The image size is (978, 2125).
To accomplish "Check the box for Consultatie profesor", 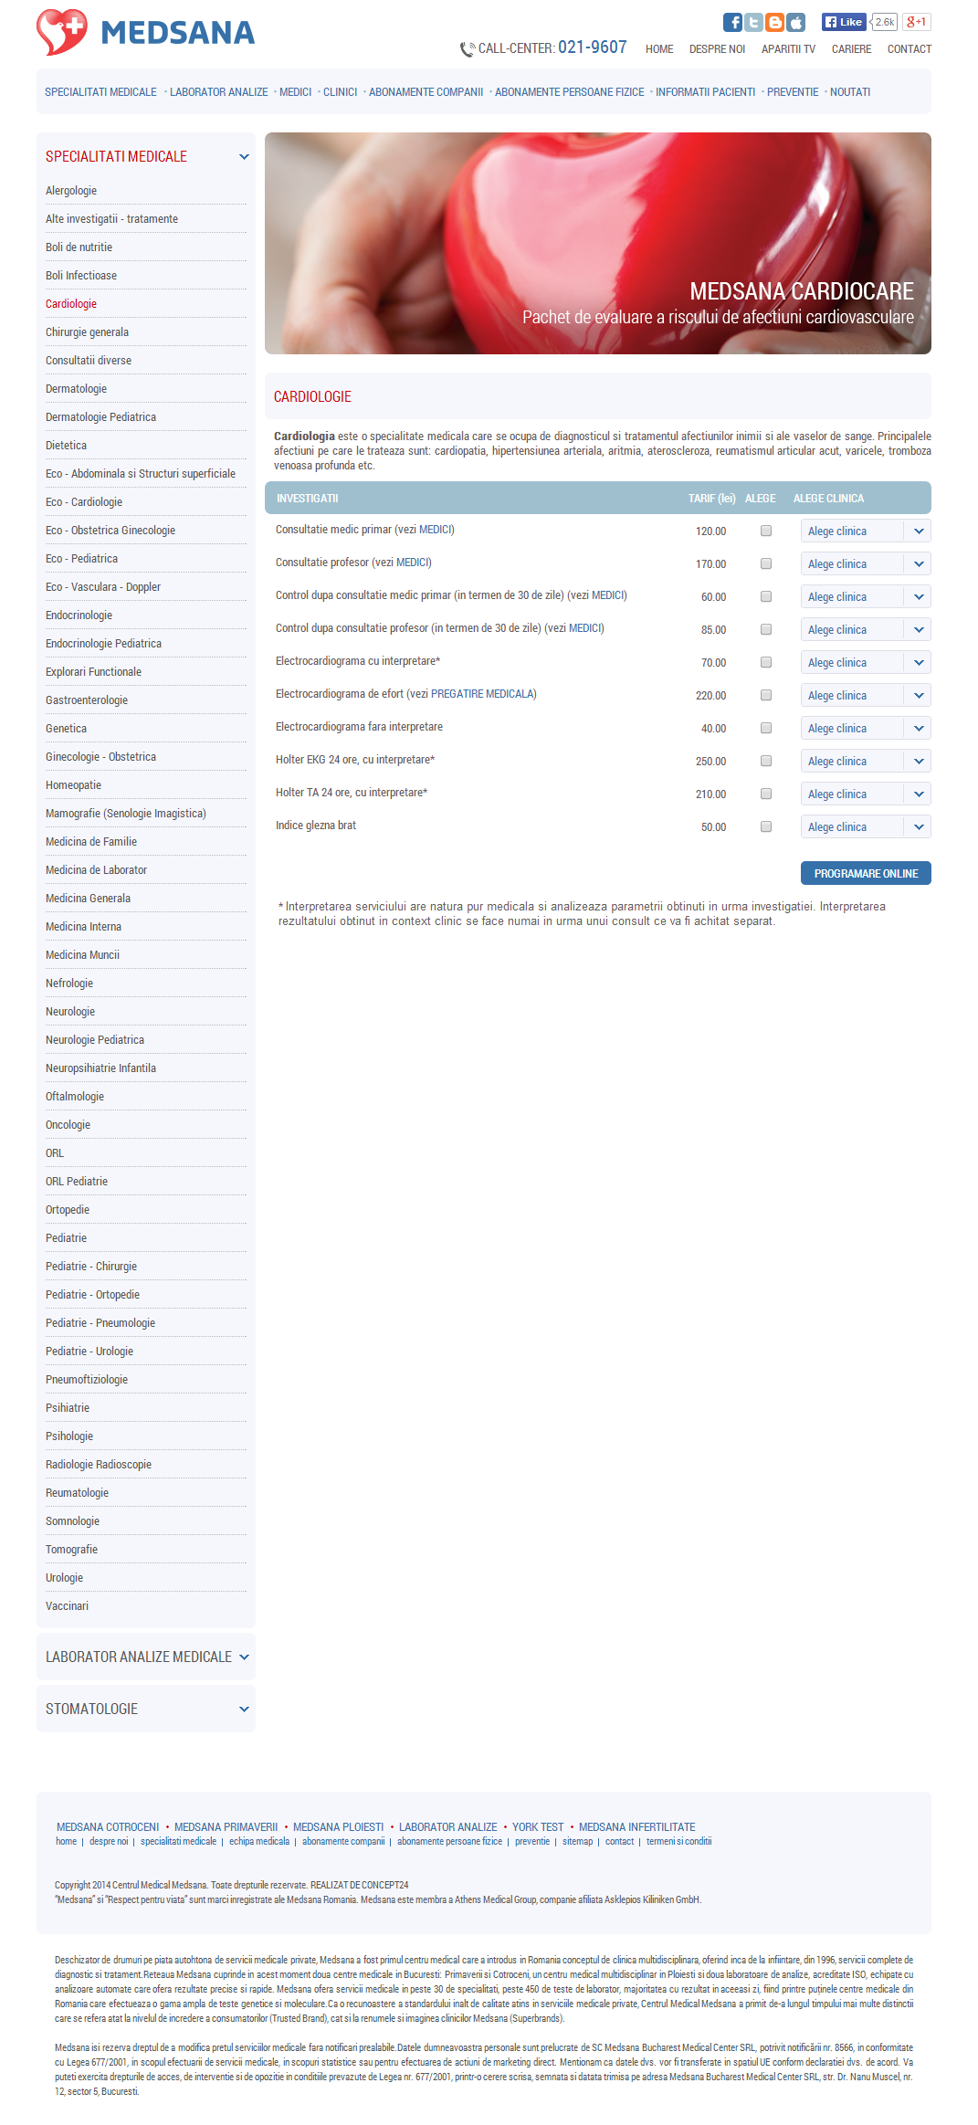I will 766,563.
